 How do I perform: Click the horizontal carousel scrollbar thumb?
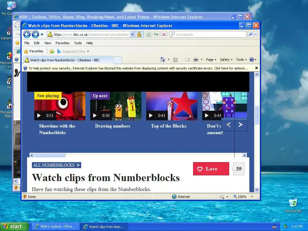50,156
